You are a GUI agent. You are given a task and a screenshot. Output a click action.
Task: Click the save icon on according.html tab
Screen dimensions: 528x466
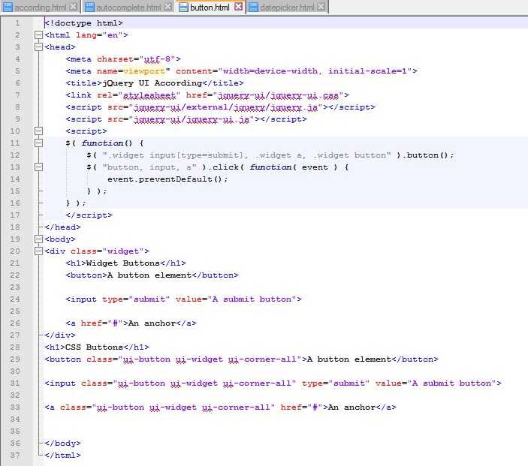8,7
